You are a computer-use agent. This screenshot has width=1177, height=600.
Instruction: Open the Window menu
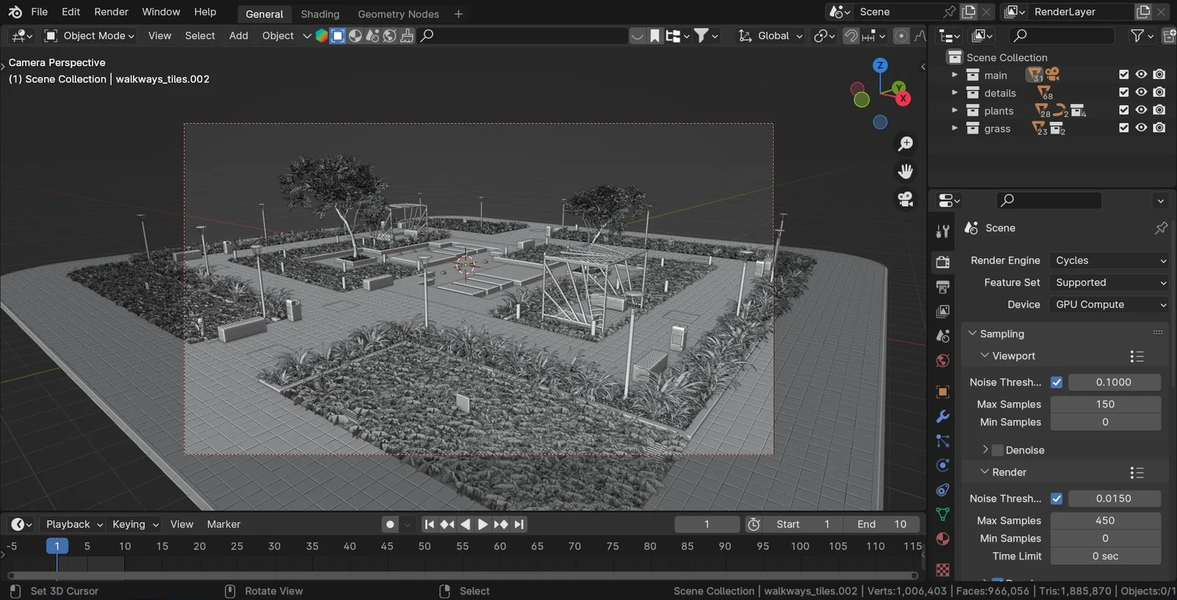point(161,12)
